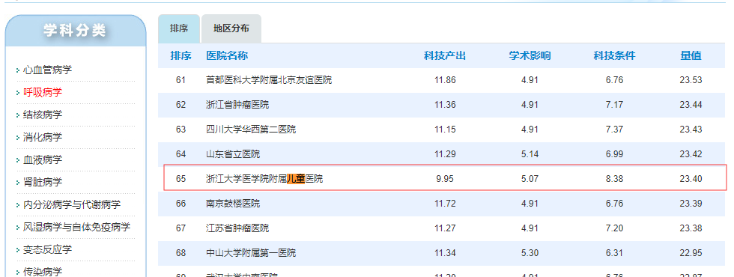734x277 pixels.
Task: Click the 4.91 value in 南京鼓楼医院 row
Action: click(x=530, y=204)
